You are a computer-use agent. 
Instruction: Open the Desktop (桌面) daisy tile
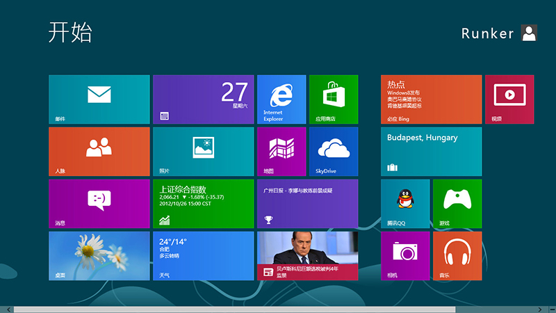click(99, 255)
